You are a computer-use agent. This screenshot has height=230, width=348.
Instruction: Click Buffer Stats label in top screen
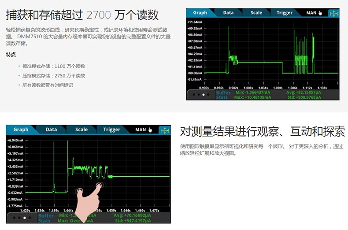point(223,95)
